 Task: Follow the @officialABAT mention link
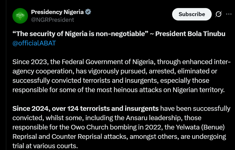click(x=34, y=43)
